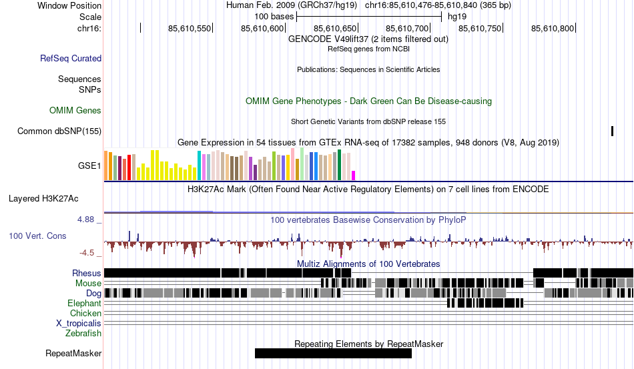Click Repeating Elements by RepeatMasker title
Screen dimensions: 634x369
(368, 344)
